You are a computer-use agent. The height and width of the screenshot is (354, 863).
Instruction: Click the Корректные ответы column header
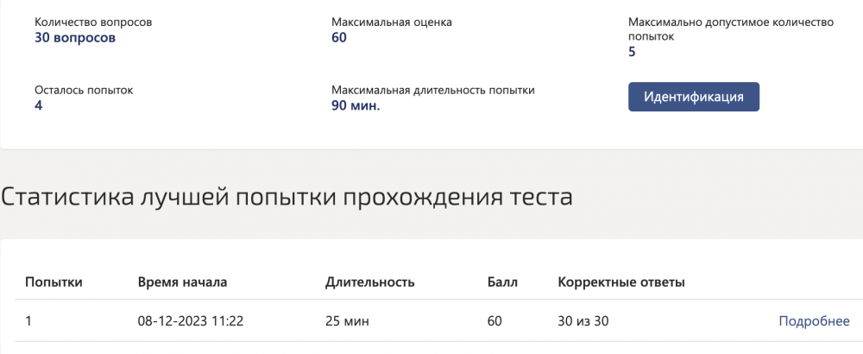[x=621, y=282]
